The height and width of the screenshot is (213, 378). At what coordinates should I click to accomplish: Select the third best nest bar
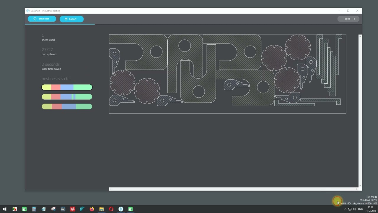(x=67, y=106)
